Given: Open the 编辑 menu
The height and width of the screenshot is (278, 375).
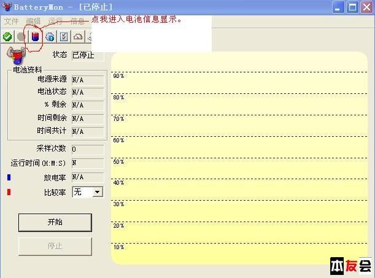Looking at the screenshot, I should (x=33, y=21).
